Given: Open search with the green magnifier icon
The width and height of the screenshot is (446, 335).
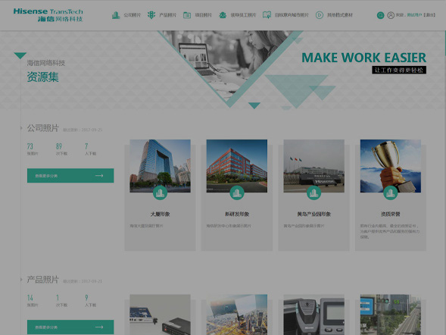Looking at the screenshot, I should coord(380,15).
